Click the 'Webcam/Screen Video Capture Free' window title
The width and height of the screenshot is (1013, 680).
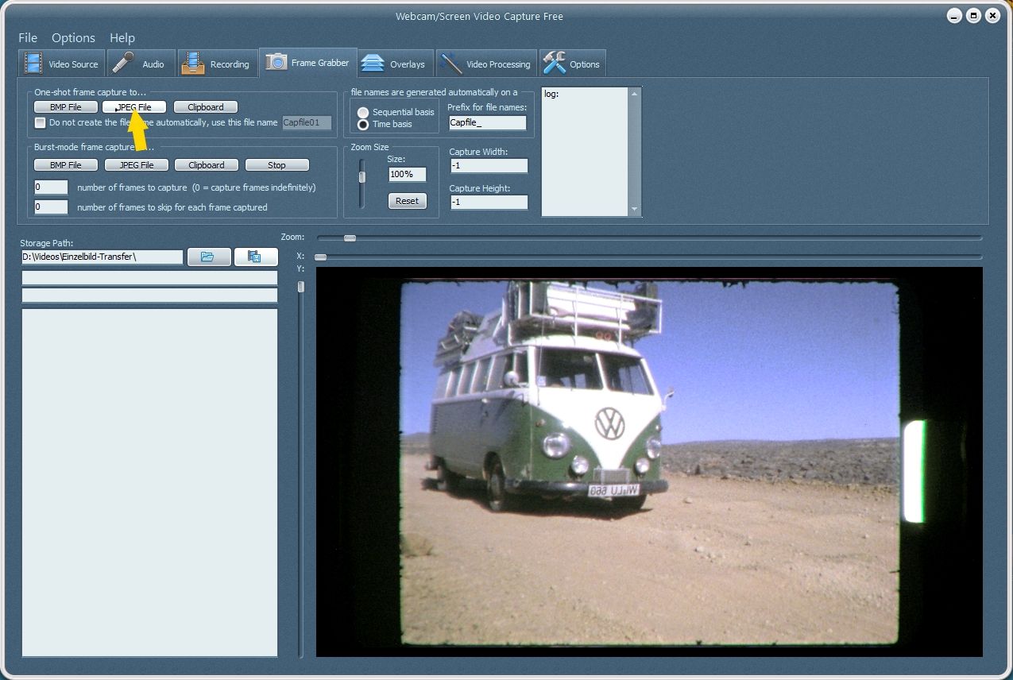point(479,17)
